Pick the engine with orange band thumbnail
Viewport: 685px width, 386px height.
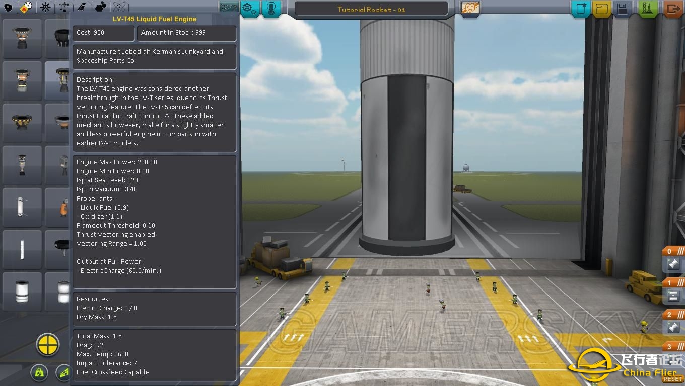point(22,80)
